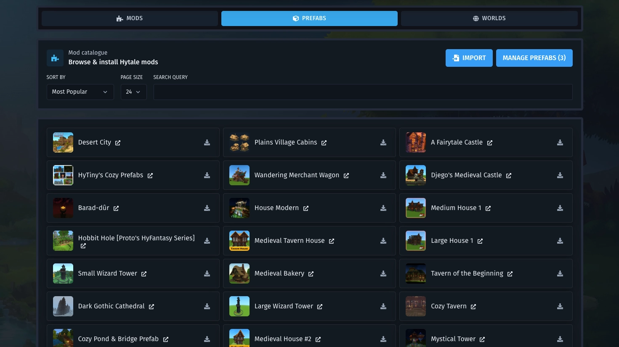
Task: Download the Desert City prefab
Action: pyautogui.click(x=207, y=143)
